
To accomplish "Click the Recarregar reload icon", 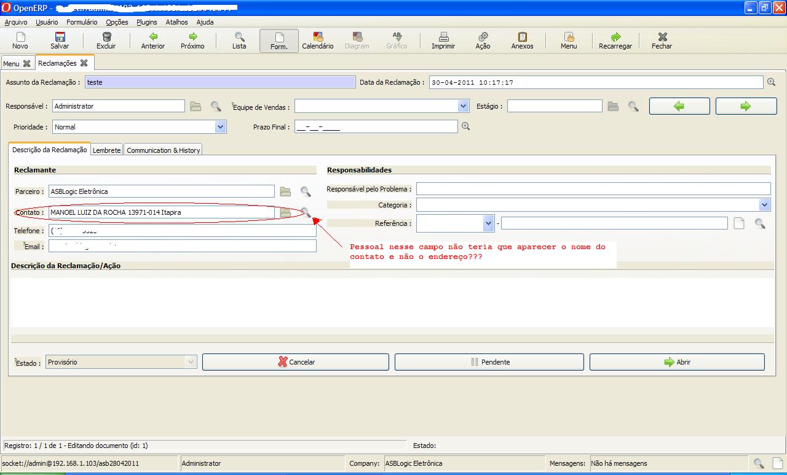I will click(x=615, y=41).
